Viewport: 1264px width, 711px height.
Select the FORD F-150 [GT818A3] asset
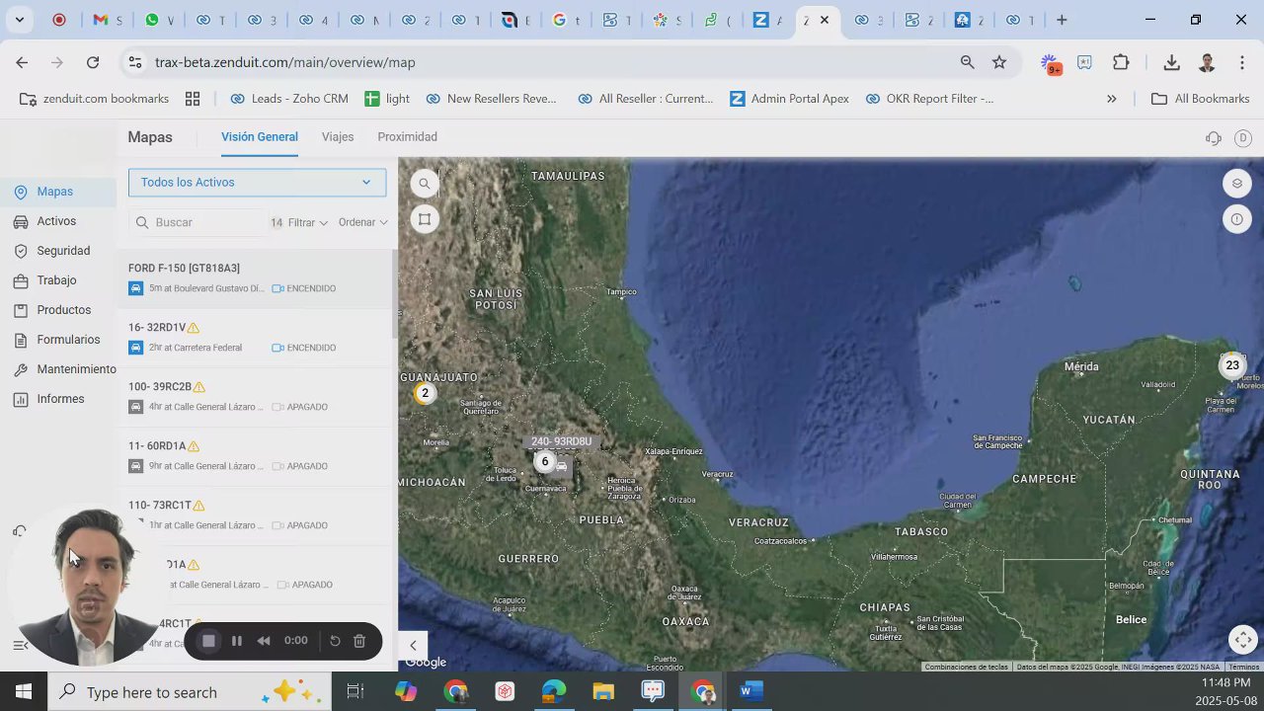(x=257, y=278)
